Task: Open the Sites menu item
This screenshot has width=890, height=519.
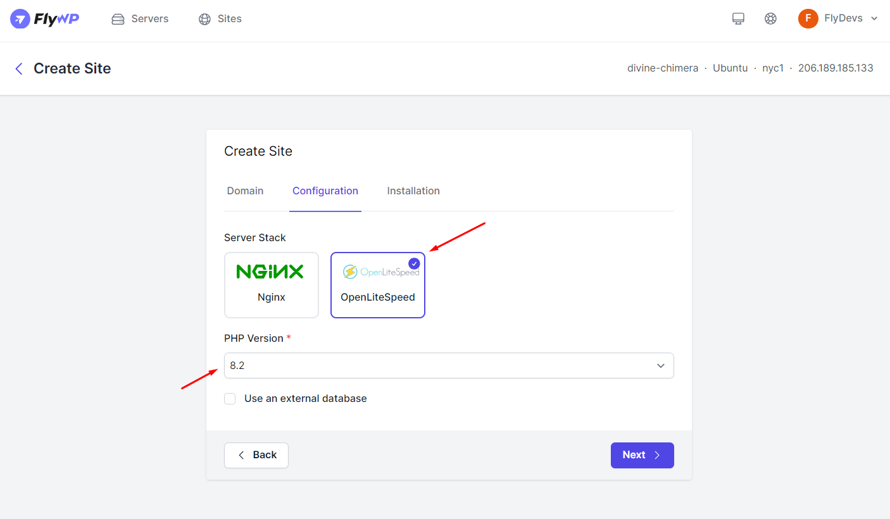Action: pos(220,19)
